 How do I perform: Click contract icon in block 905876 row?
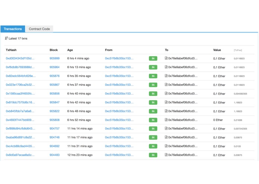pos(166,76)
